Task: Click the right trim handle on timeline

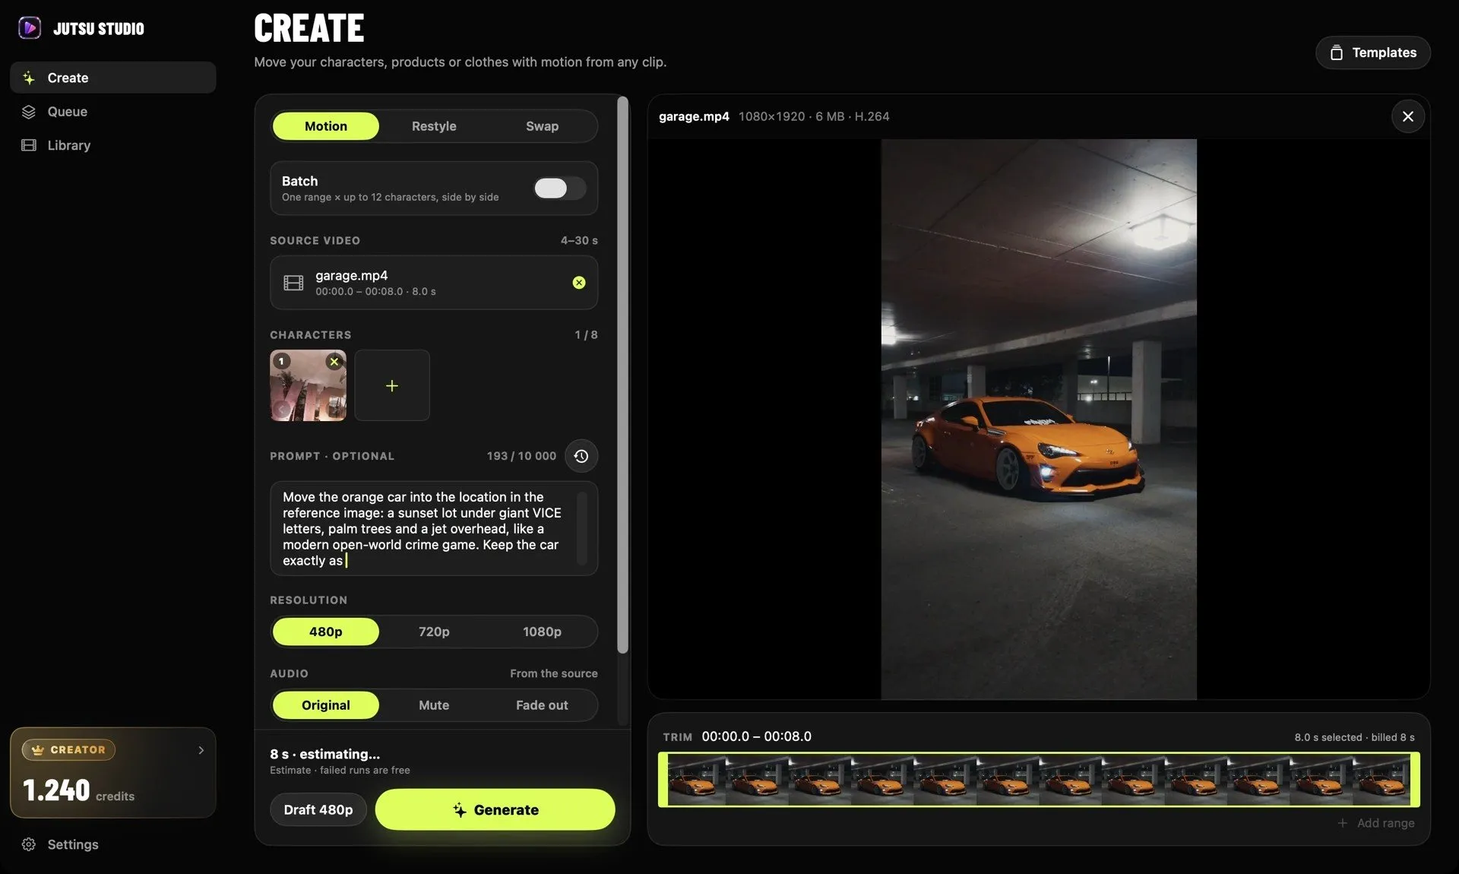Action: (x=1415, y=779)
